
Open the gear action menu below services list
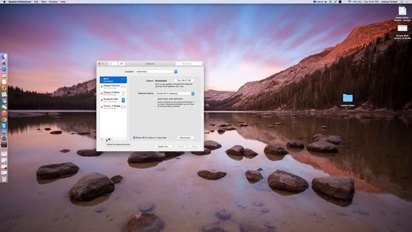110,139
